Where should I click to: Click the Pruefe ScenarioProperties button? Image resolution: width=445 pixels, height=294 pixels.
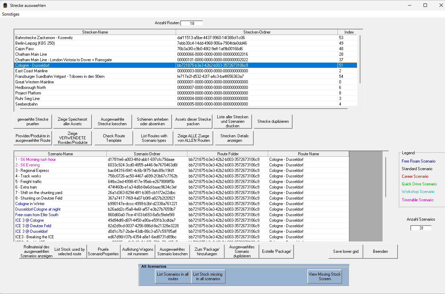[x=103, y=251]
